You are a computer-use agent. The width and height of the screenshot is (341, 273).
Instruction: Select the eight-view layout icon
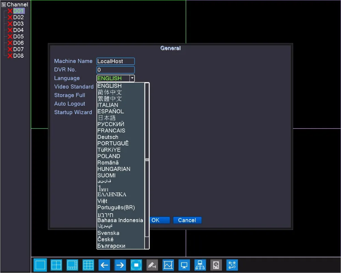click(72, 265)
